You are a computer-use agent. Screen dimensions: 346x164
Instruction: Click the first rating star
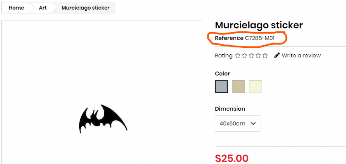238,55
